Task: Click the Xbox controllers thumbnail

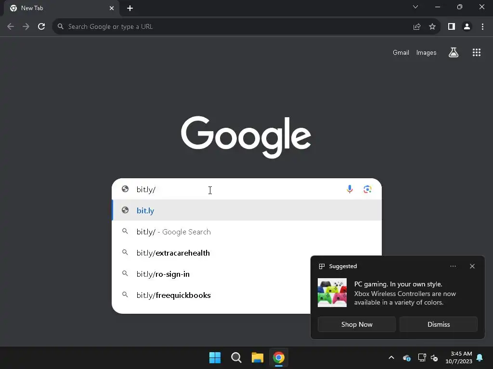Action: pyautogui.click(x=332, y=293)
